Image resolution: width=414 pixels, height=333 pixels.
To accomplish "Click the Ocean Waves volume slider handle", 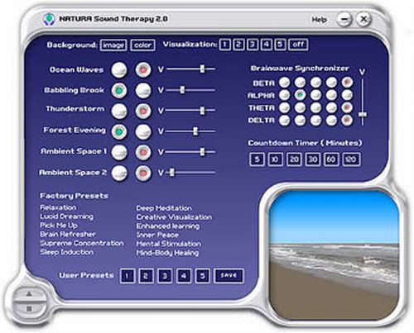I will click(x=202, y=69).
